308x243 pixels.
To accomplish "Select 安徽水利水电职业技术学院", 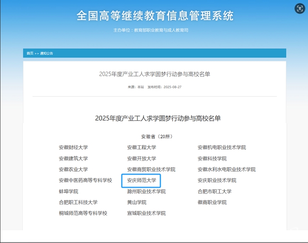I will 227,169.
